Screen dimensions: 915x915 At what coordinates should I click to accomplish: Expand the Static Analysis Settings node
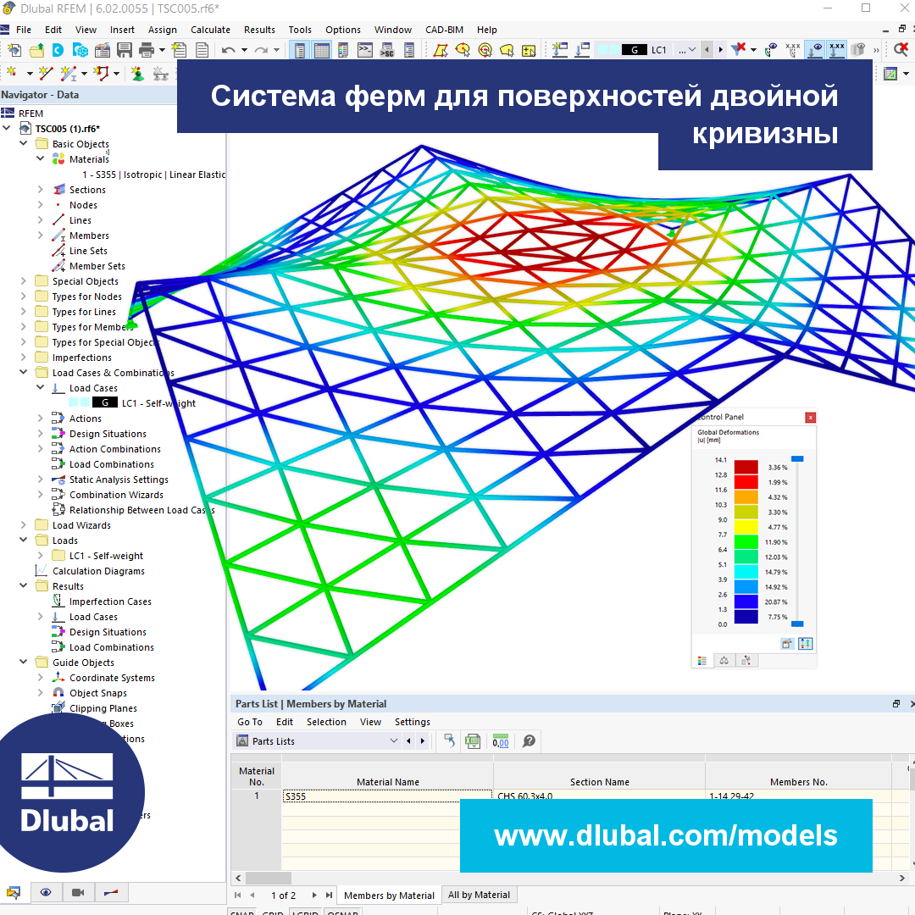pos(41,479)
